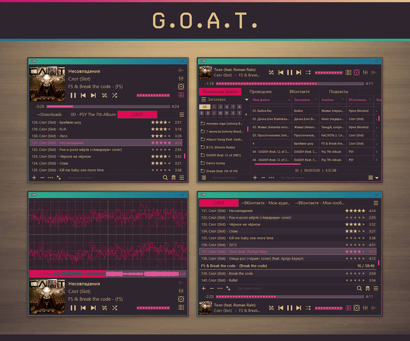Select track 133 Чёрное на чёрном, top-left list
This screenshot has width=410, height=341.
tap(106, 157)
